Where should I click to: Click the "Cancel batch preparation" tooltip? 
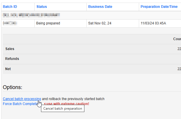click(63, 109)
